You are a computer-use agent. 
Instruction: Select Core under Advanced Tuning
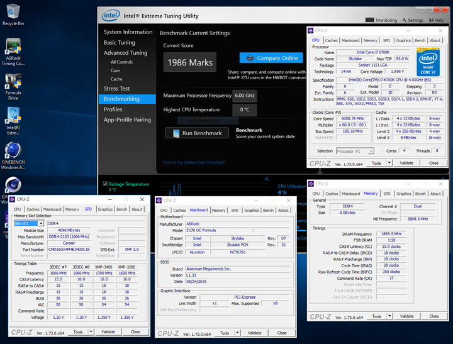click(x=115, y=70)
